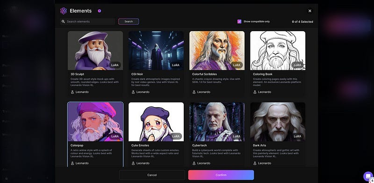Image resolution: width=374 pixels, height=183 pixels.
Task: Click the LoRA badge on 3D Sculpt
Action: [x=115, y=65]
